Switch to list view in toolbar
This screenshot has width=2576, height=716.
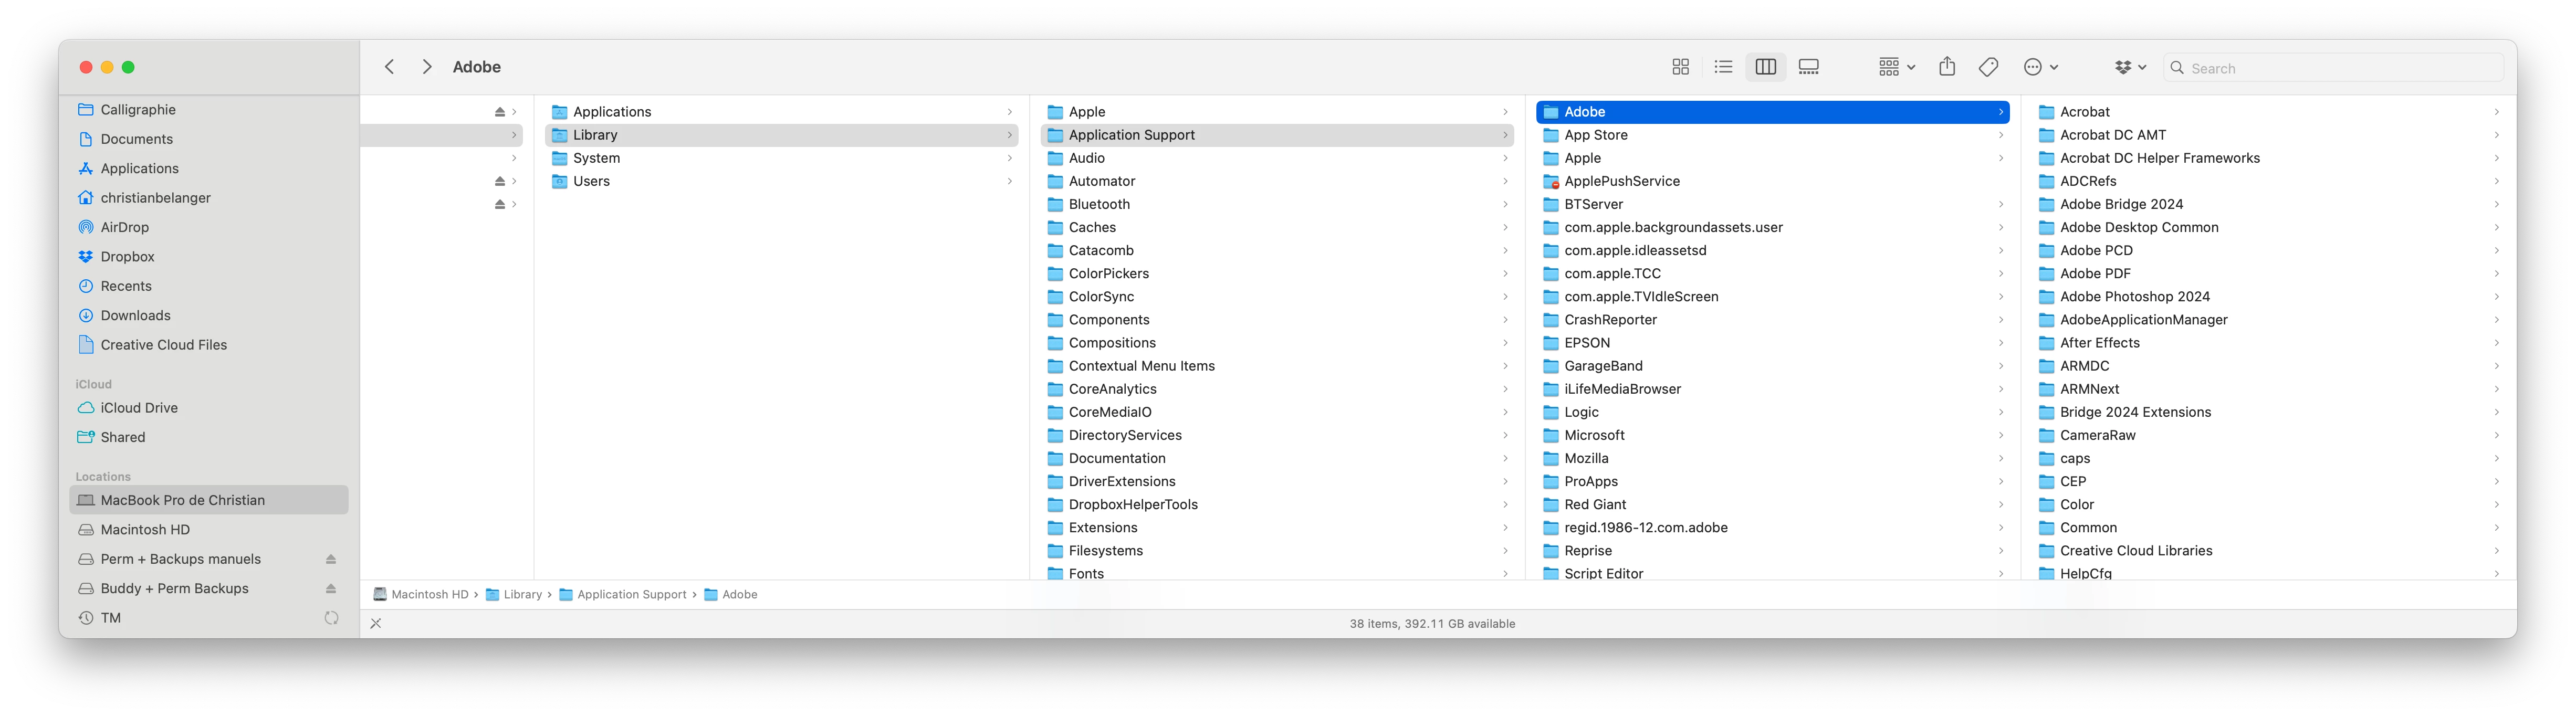[1723, 67]
